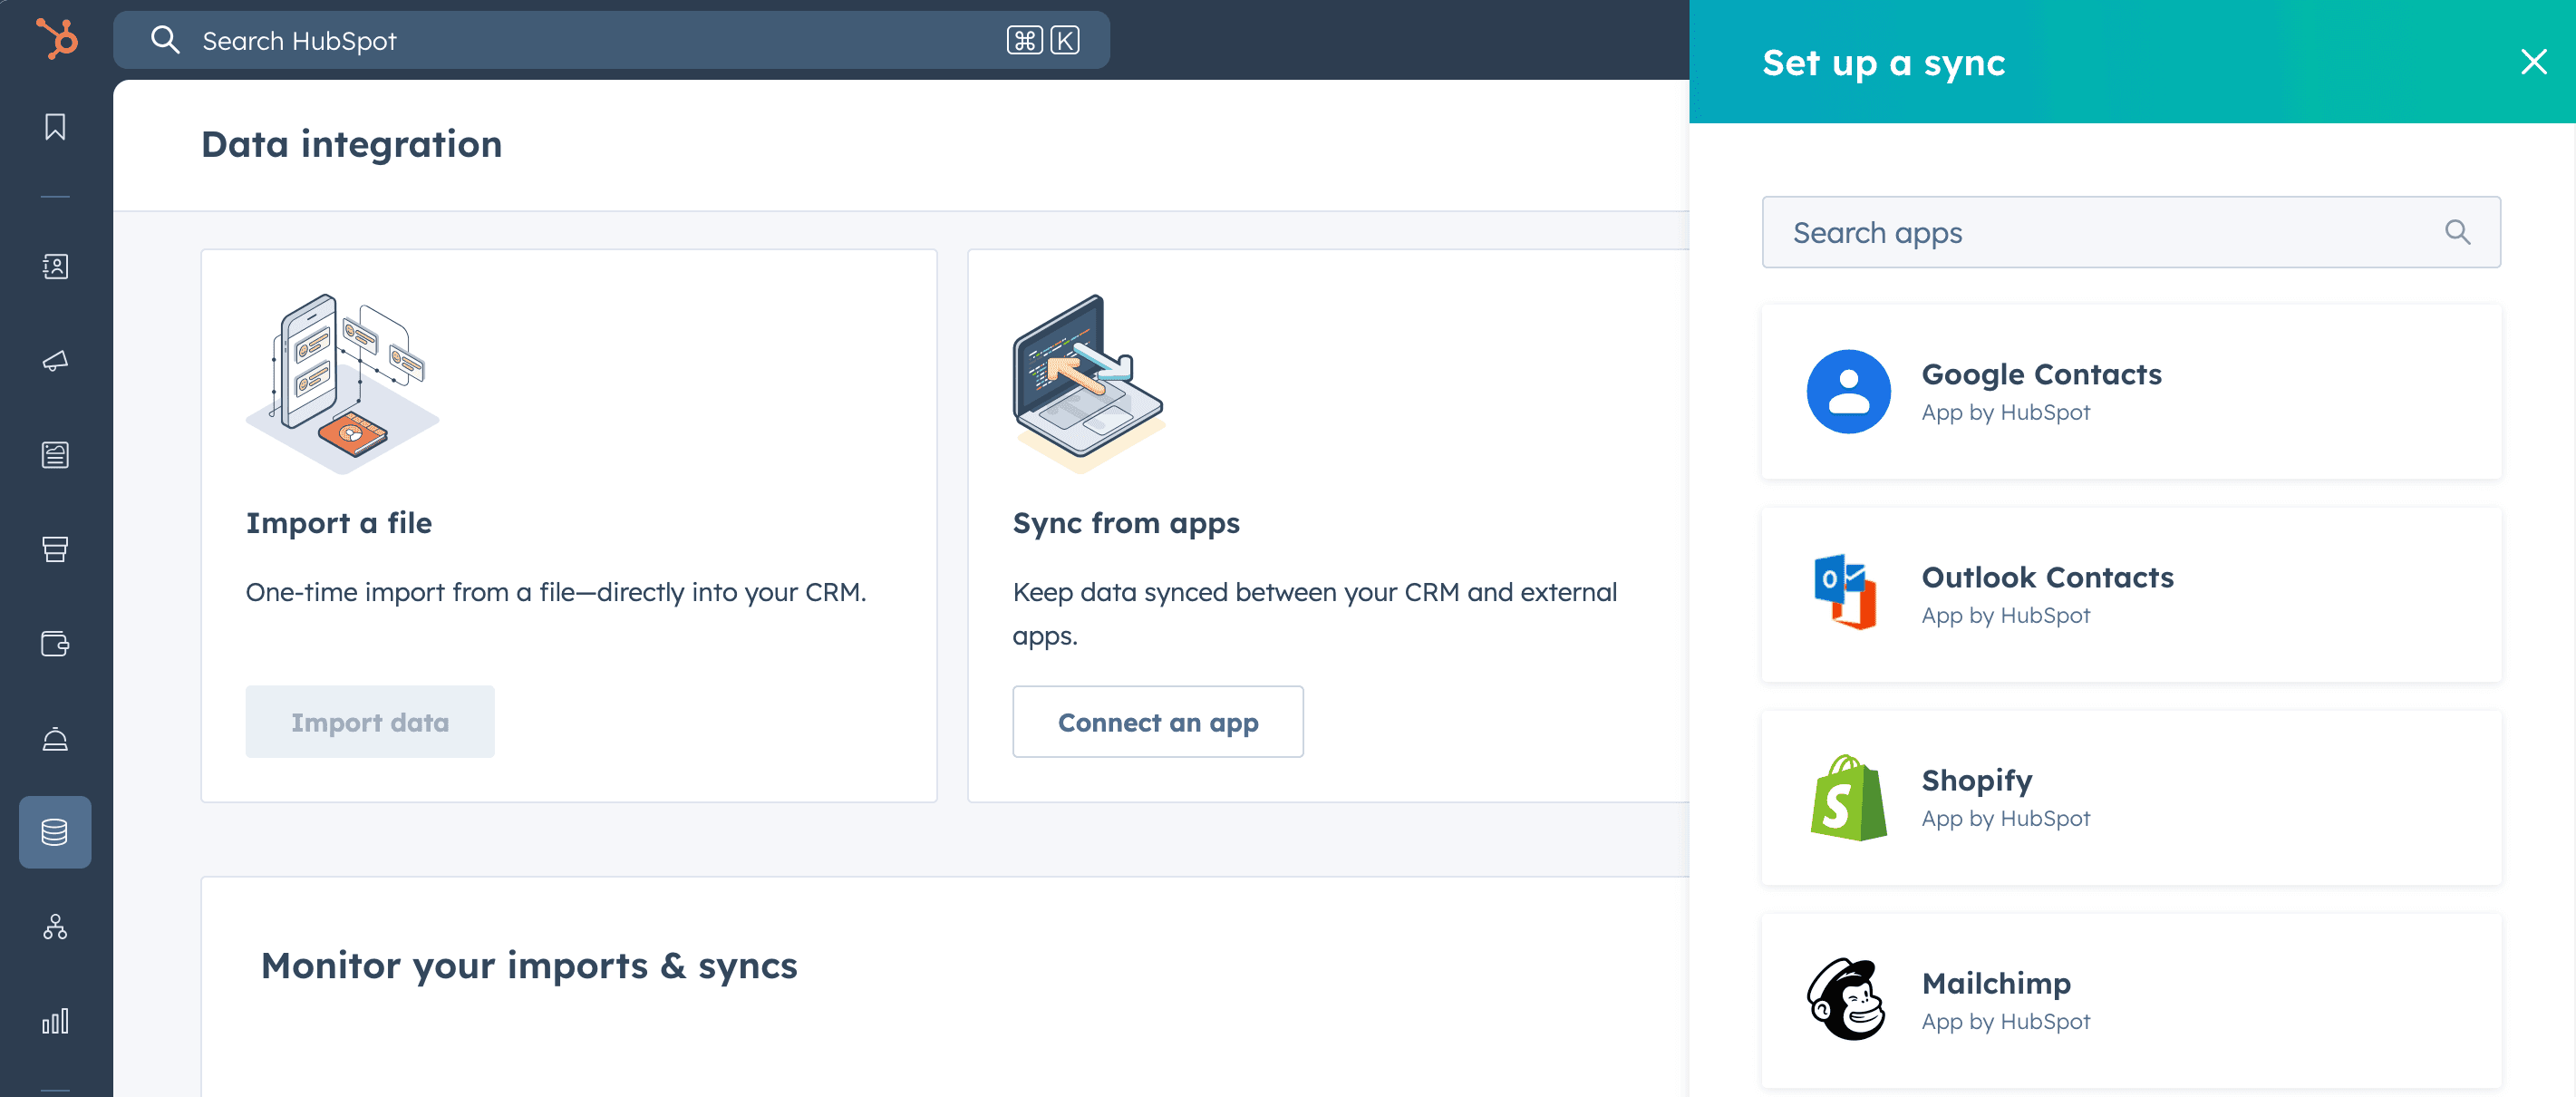Image resolution: width=2576 pixels, height=1097 pixels.
Task: Click the magnifier in Search apps
Action: click(x=2457, y=232)
